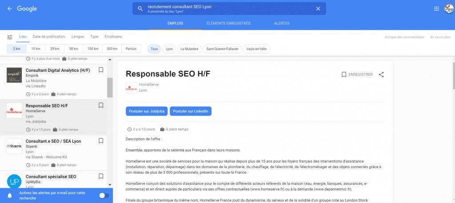Toggle e-mail alerts for this search

tap(104, 195)
